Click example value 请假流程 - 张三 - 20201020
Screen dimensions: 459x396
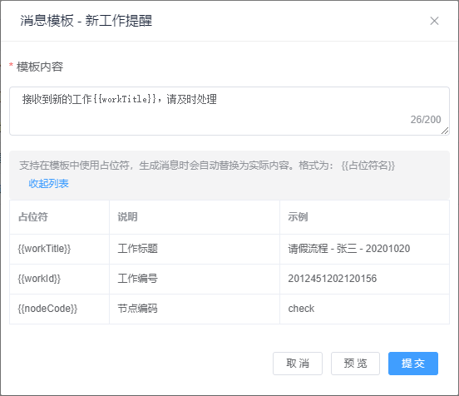(x=349, y=249)
